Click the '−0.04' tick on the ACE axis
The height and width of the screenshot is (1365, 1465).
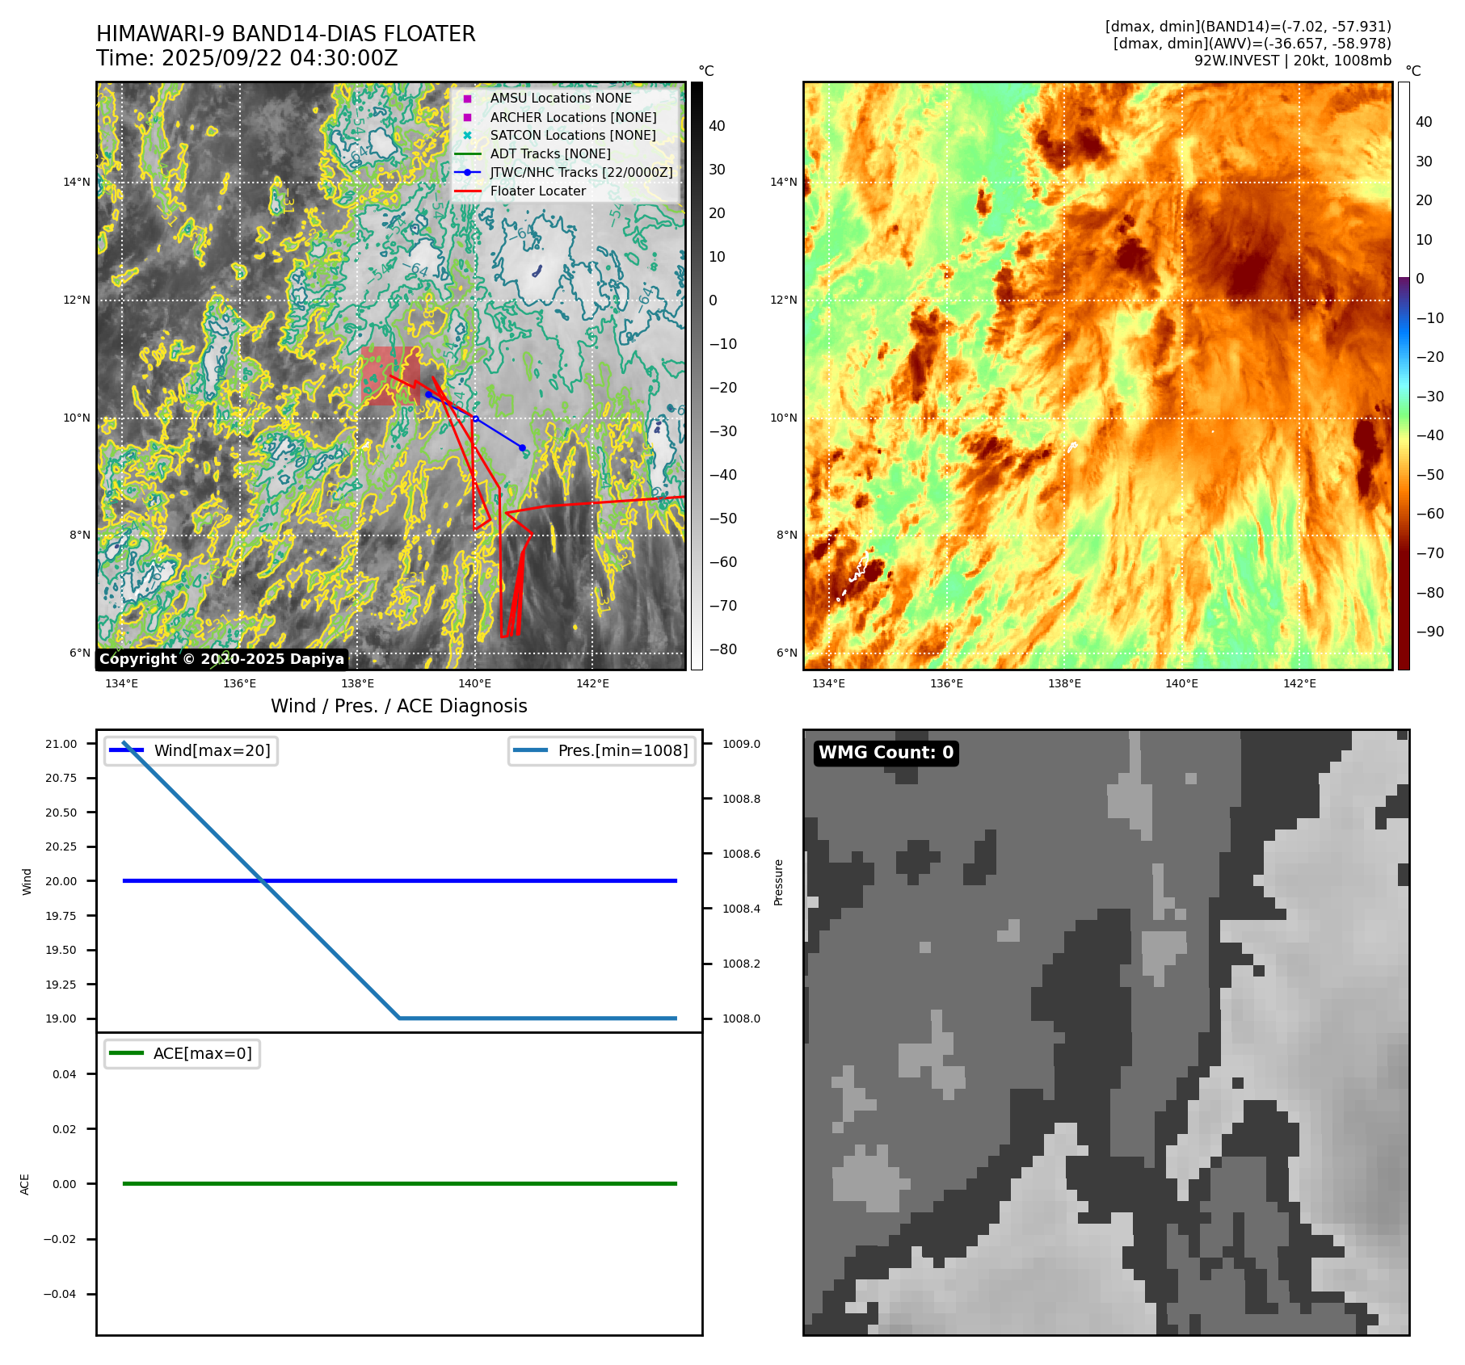click(60, 1294)
